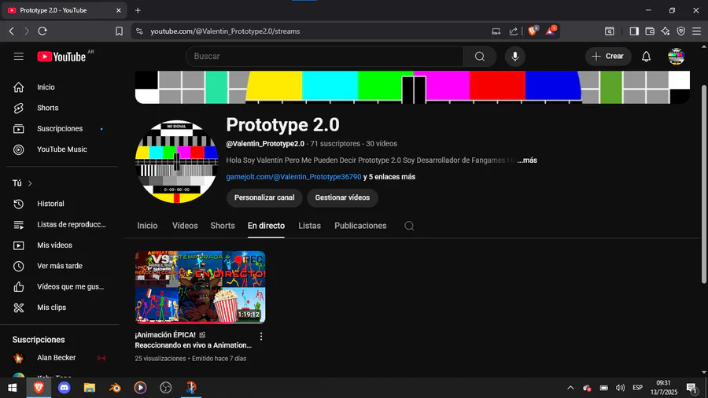Switch to the Vídeos channel tab
708x398 pixels.
click(185, 226)
